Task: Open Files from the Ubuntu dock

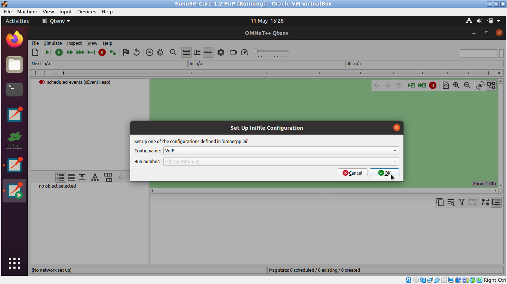Action: tap(14, 65)
